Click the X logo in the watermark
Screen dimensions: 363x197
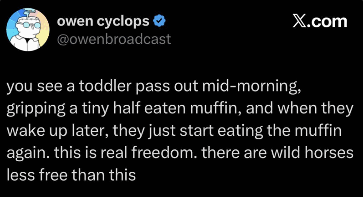300,21
